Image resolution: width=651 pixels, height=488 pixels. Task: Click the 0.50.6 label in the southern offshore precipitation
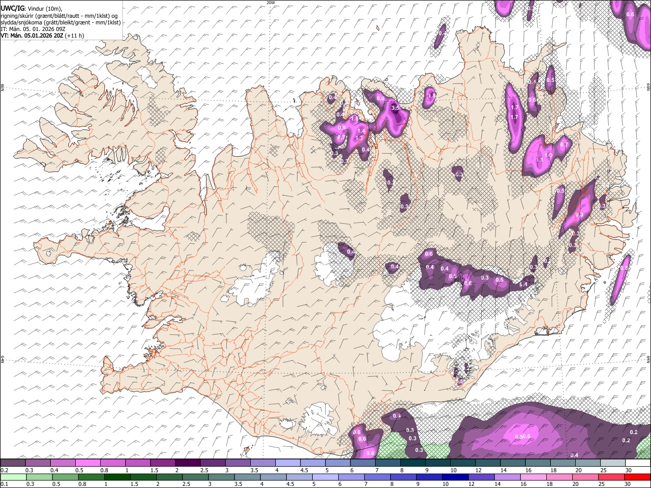click(523, 436)
